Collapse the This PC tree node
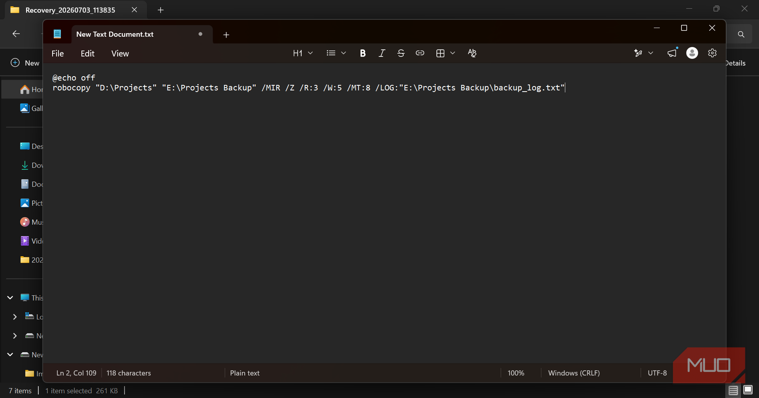 (x=10, y=298)
